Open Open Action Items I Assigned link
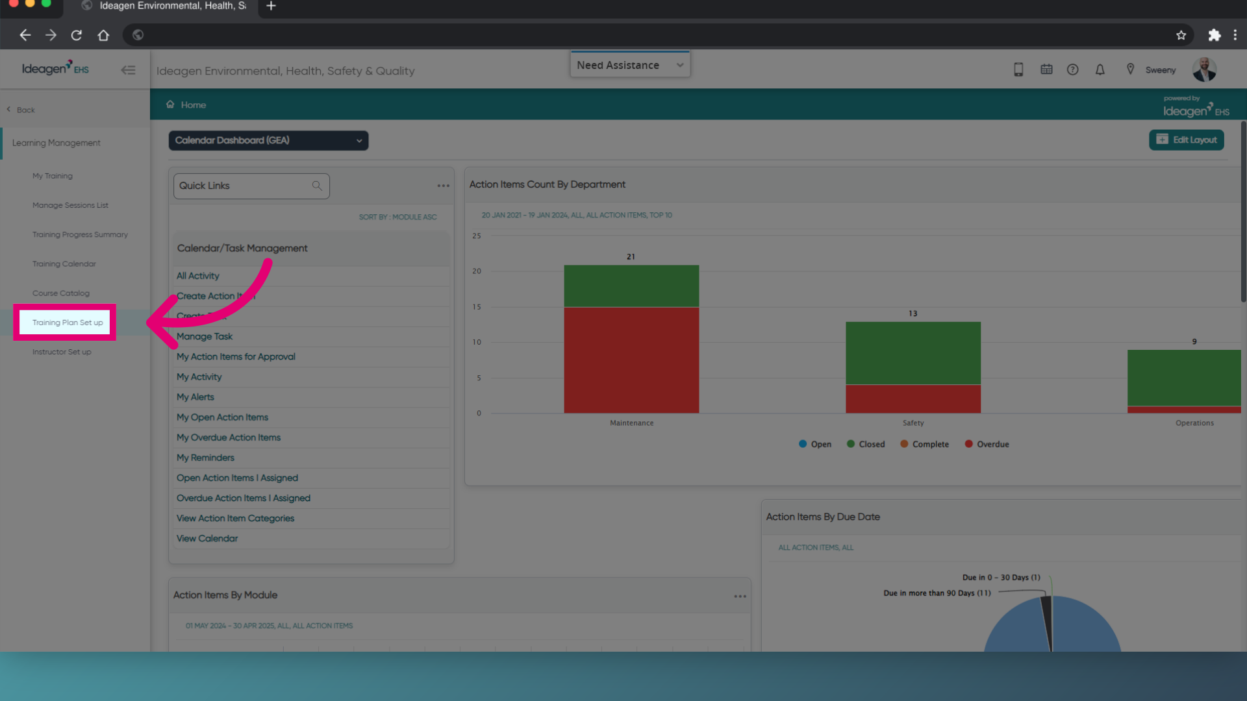The width and height of the screenshot is (1247, 701). point(237,478)
